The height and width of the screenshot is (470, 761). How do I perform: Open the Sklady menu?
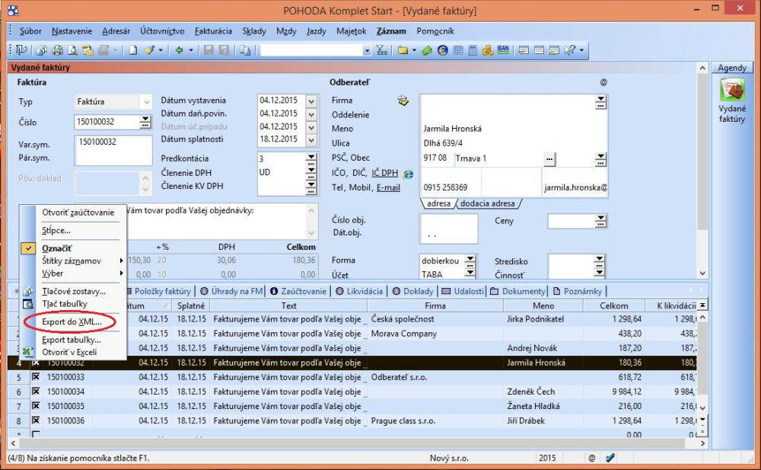pyautogui.click(x=254, y=31)
